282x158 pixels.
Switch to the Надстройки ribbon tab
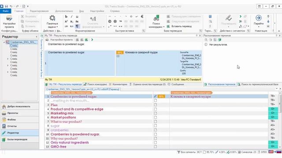pos(97,11)
